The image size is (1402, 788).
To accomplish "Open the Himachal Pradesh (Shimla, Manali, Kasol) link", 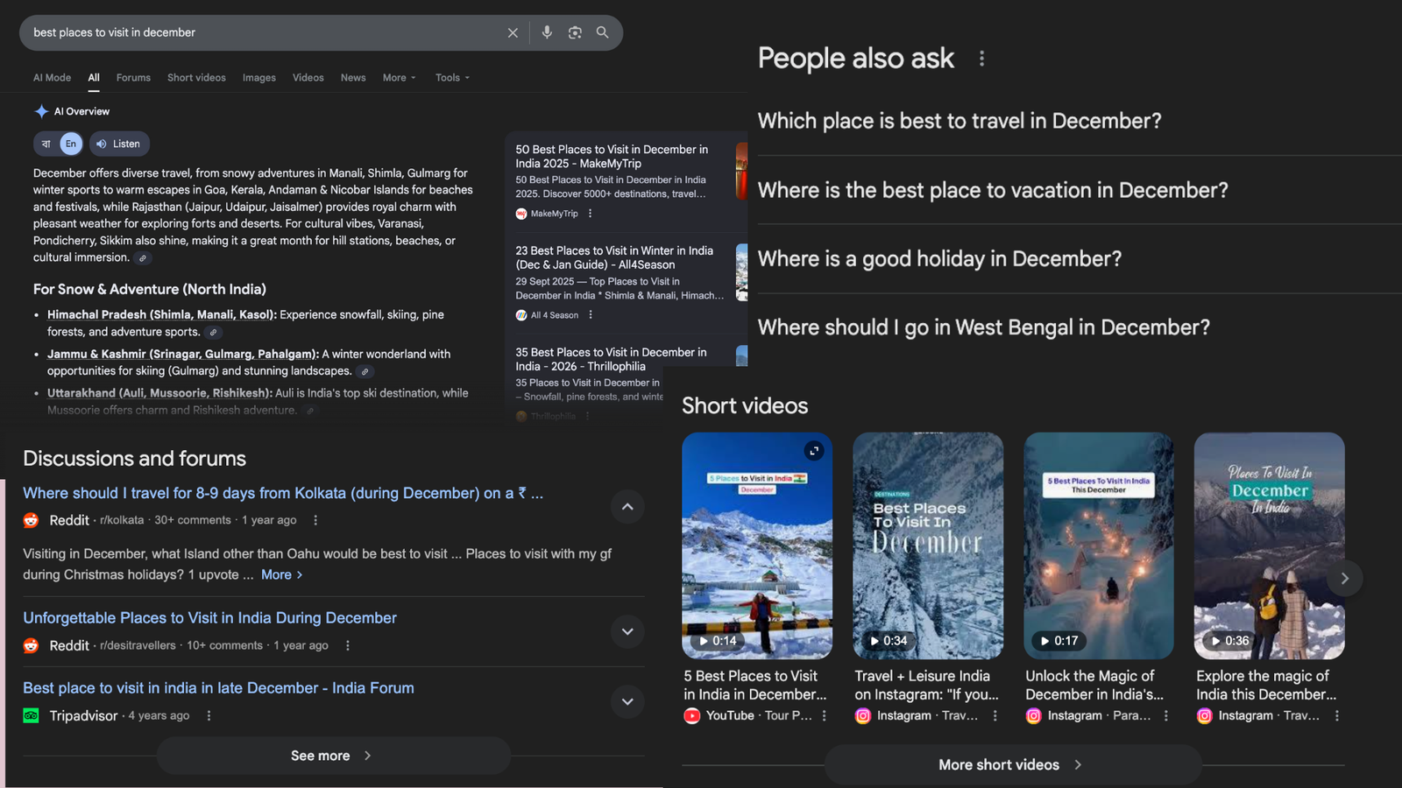I will pos(162,315).
